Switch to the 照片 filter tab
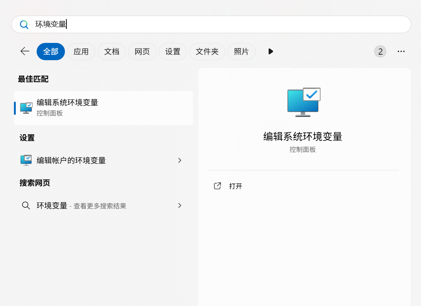The width and height of the screenshot is (421, 306). click(x=241, y=51)
